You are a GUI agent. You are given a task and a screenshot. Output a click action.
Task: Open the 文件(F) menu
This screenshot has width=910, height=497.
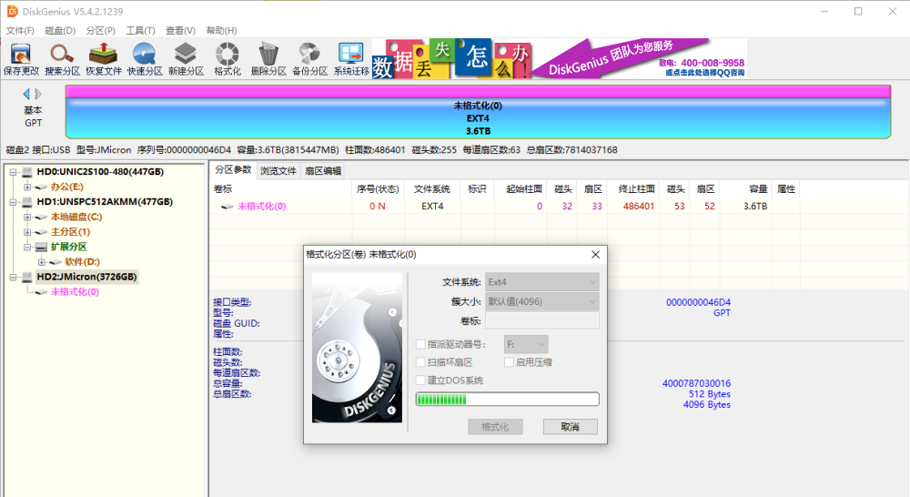20,30
